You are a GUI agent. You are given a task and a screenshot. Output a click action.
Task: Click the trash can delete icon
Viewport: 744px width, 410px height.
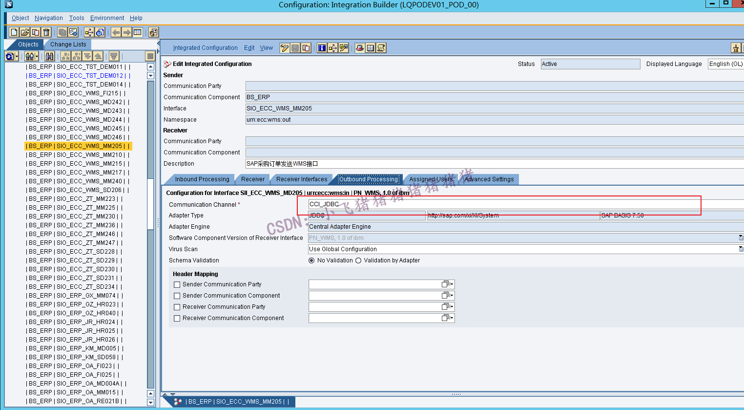coord(46,32)
